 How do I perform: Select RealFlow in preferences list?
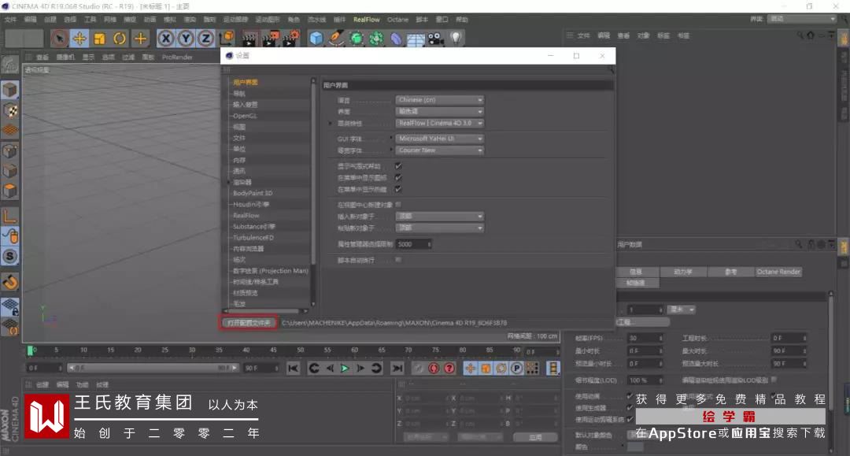tap(246, 215)
